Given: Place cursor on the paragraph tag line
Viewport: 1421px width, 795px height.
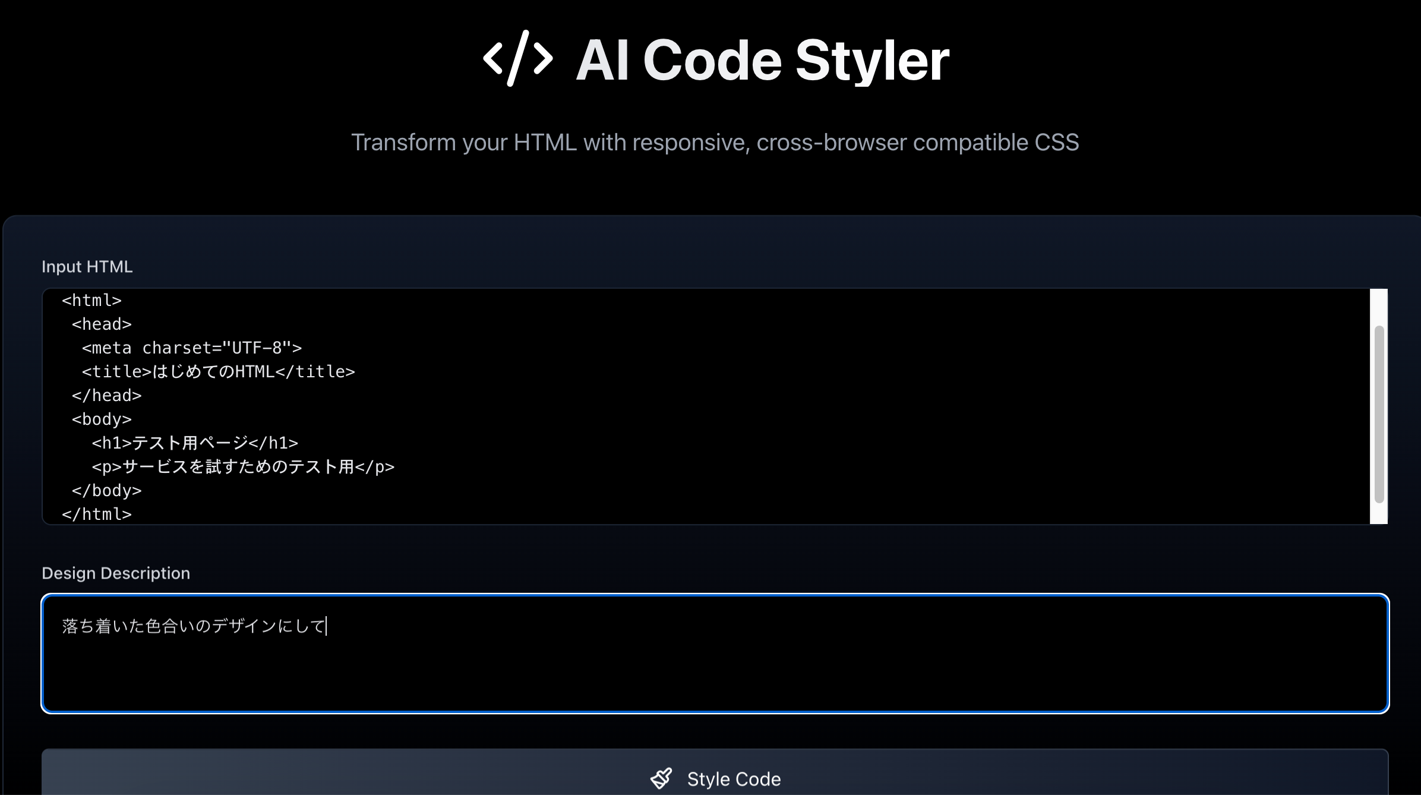Looking at the screenshot, I should coord(242,467).
